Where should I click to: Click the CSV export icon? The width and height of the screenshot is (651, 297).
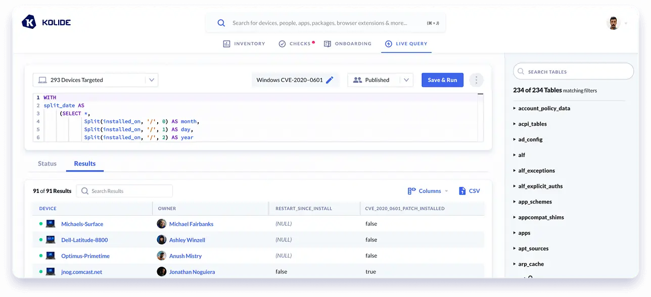coord(462,191)
